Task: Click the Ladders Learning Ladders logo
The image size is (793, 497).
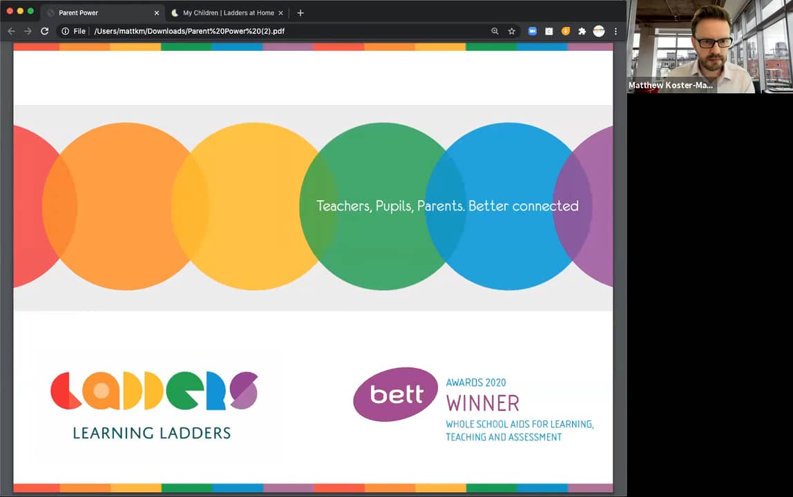Action: click(154, 405)
